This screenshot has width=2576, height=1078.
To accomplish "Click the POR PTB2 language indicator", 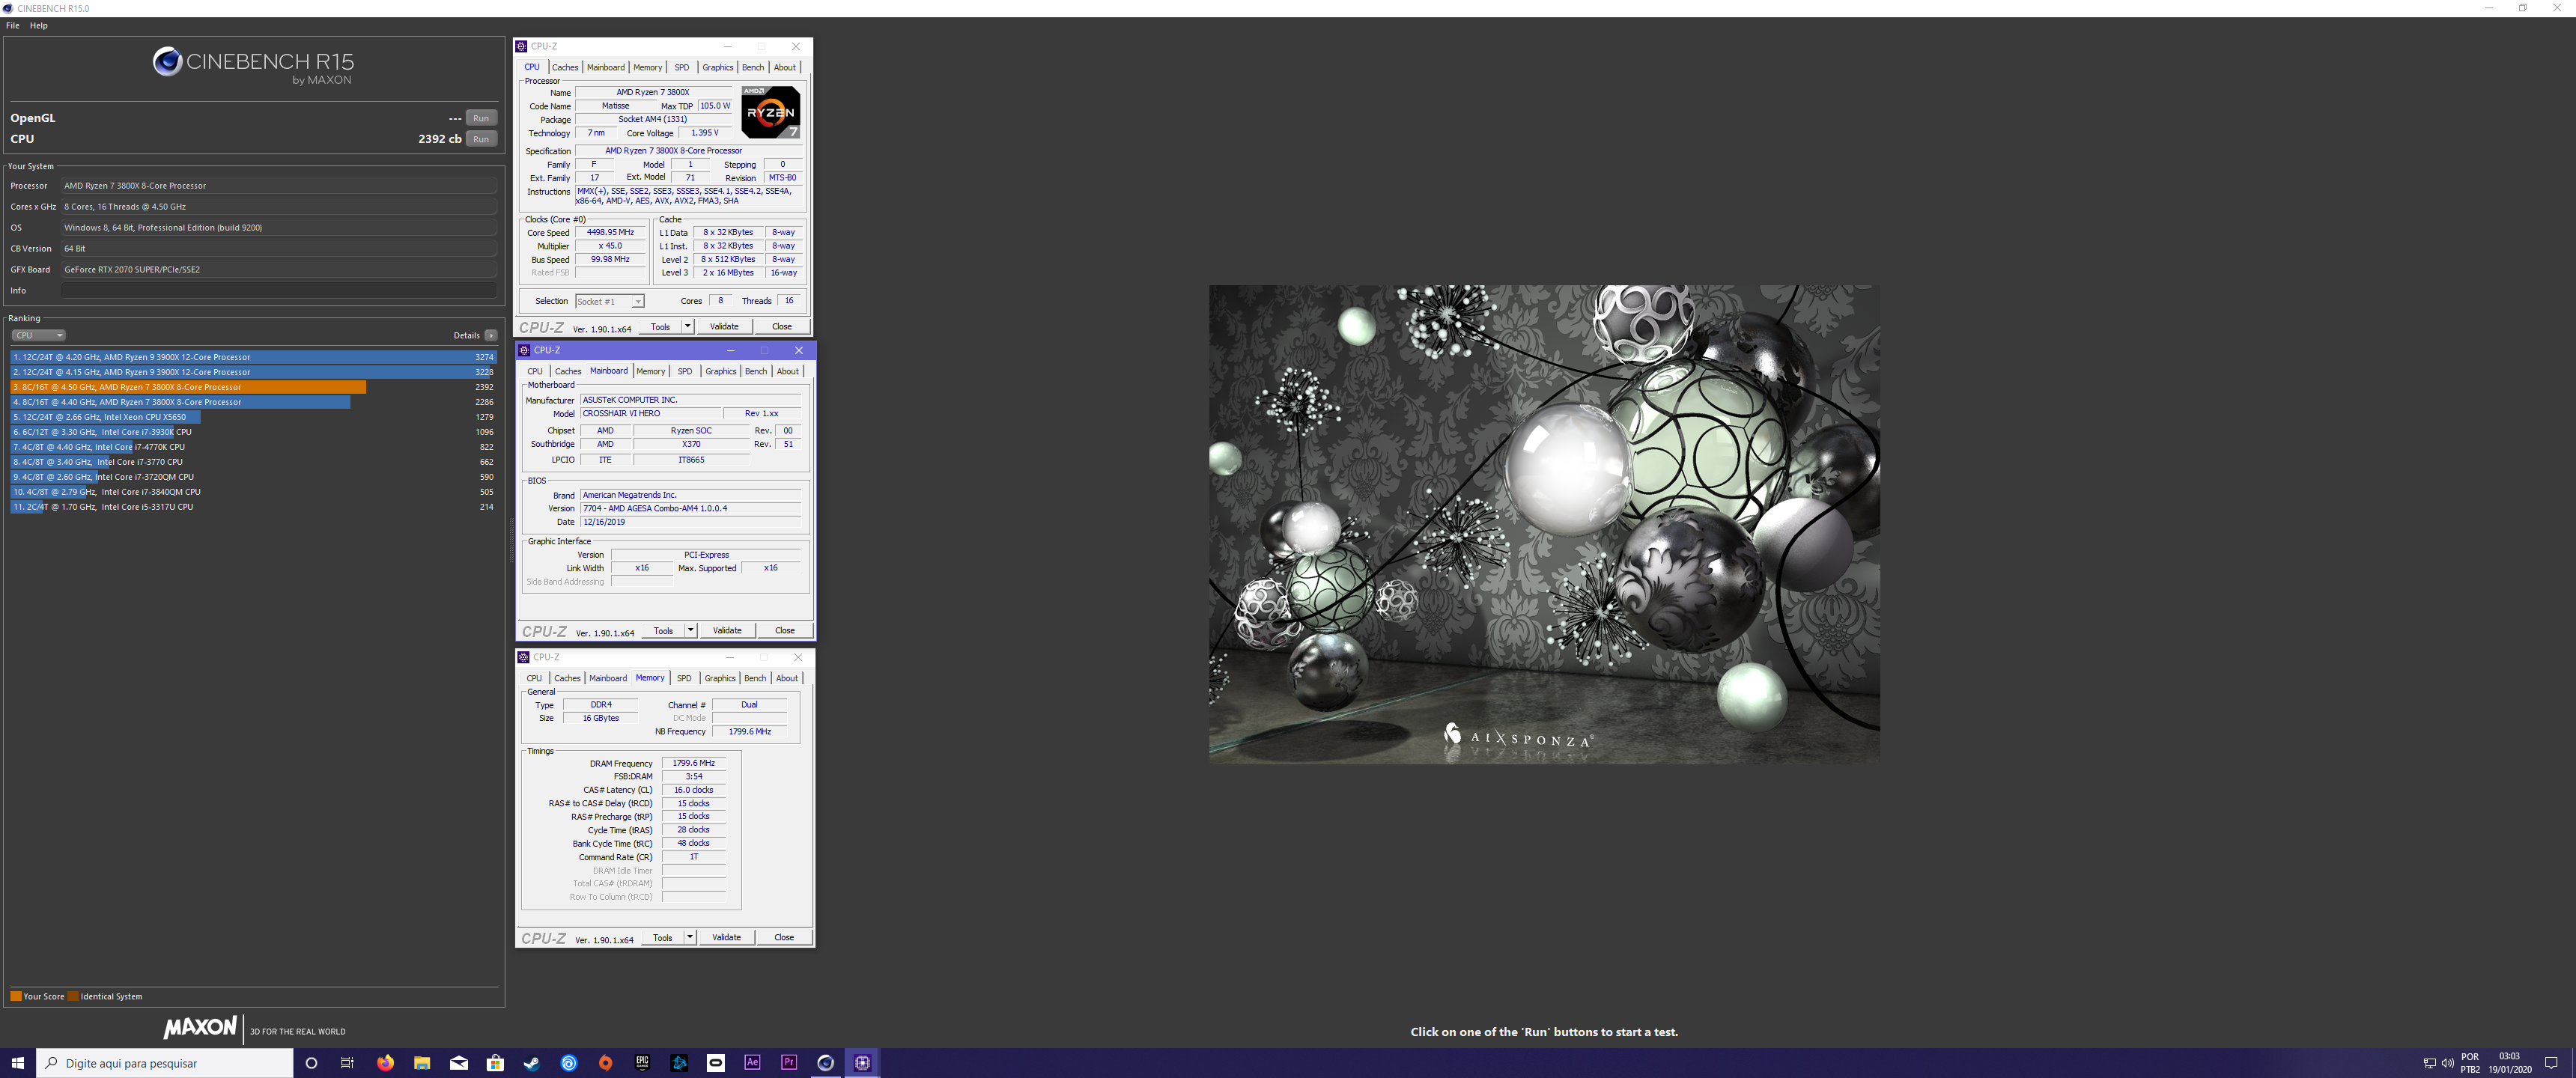I will click(2470, 1063).
